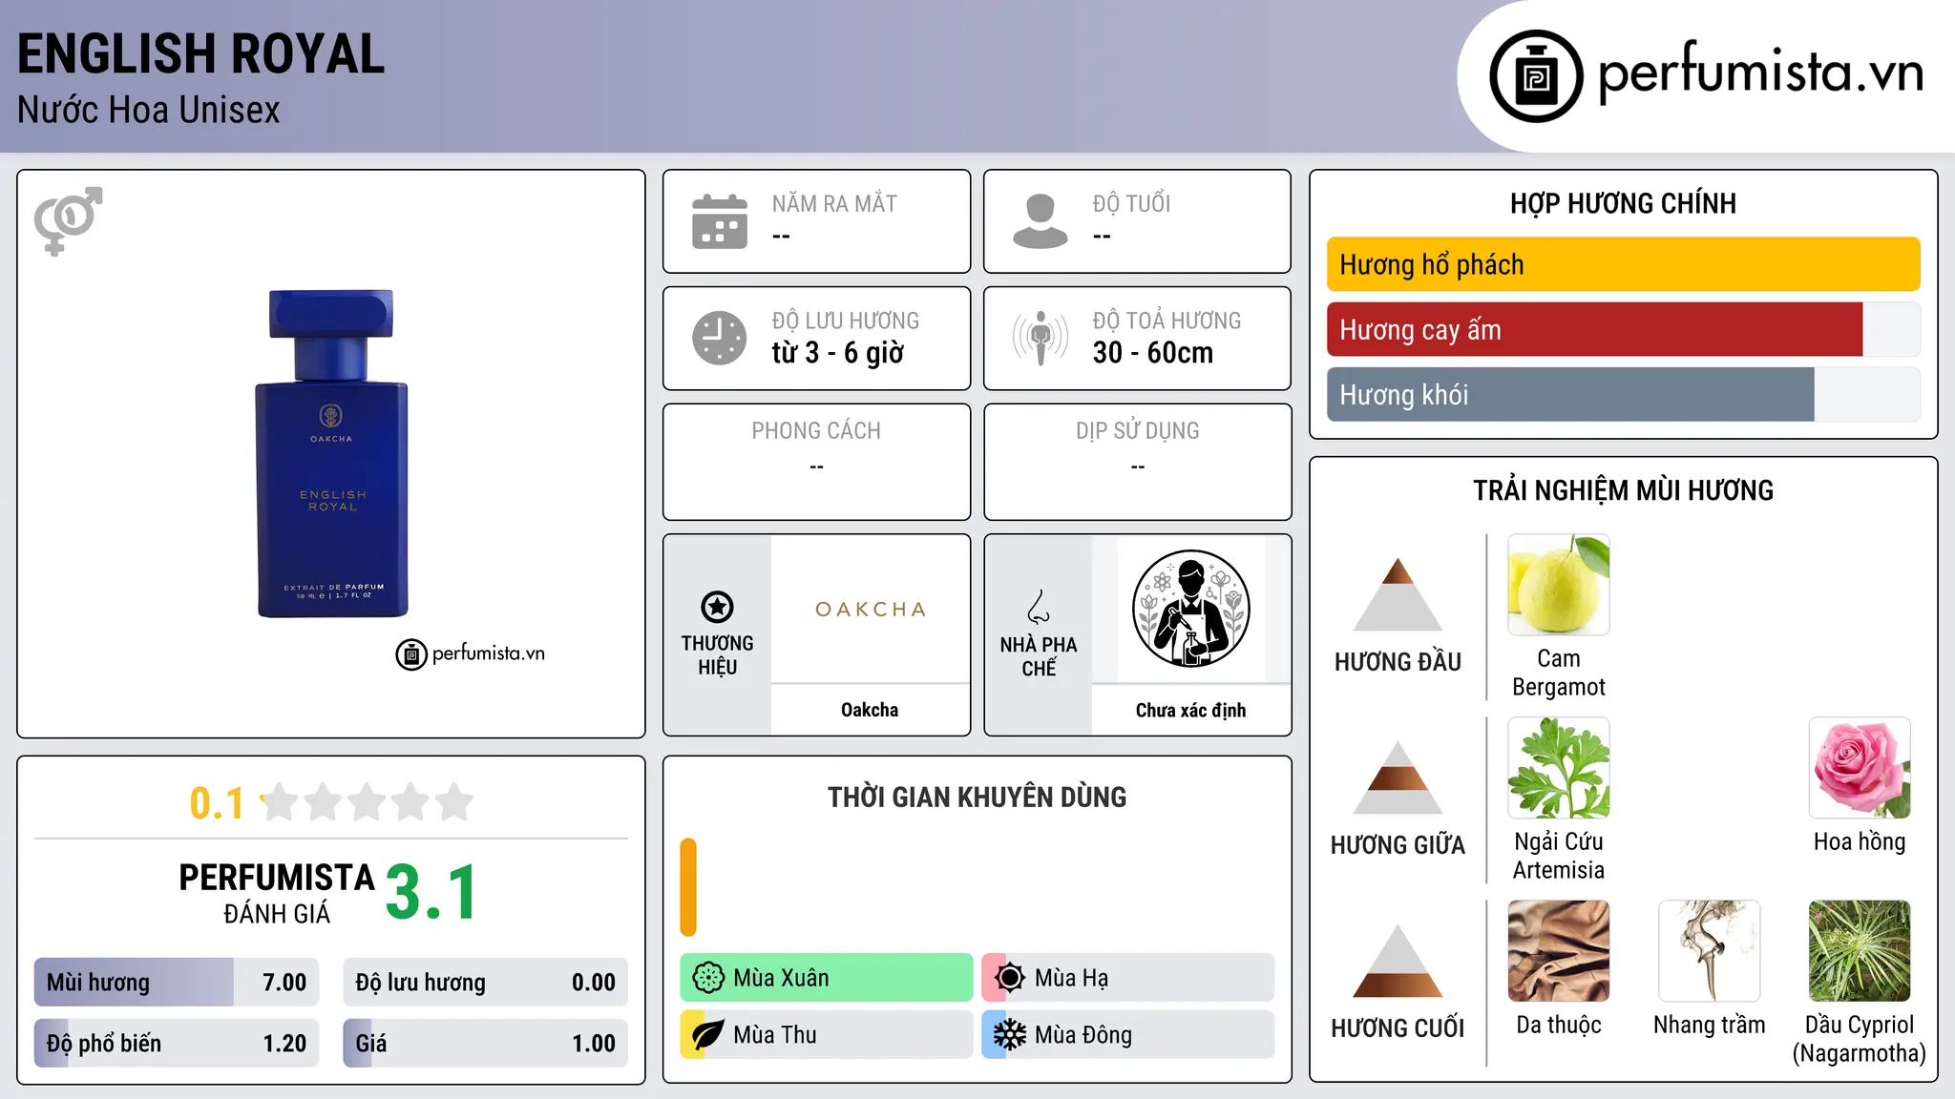1955x1099 pixels.
Task: Click the unisex gender symbol icon
Action: [x=68, y=220]
